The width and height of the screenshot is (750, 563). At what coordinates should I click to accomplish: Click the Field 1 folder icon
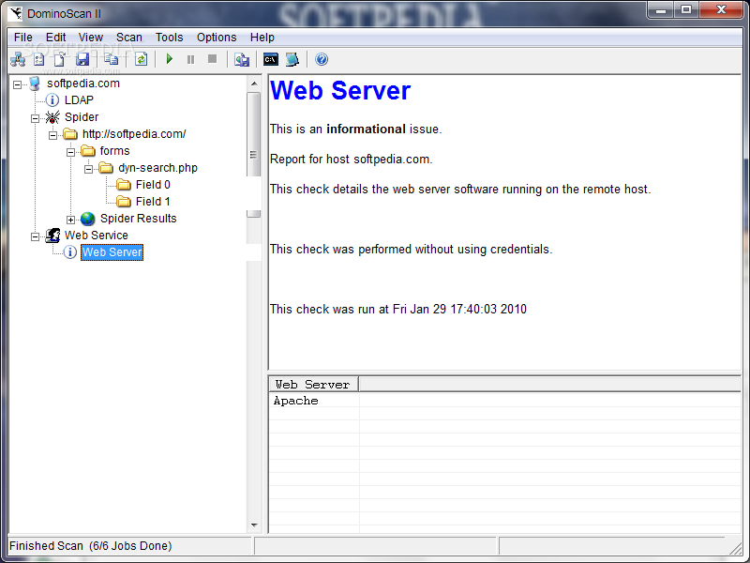point(124,202)
